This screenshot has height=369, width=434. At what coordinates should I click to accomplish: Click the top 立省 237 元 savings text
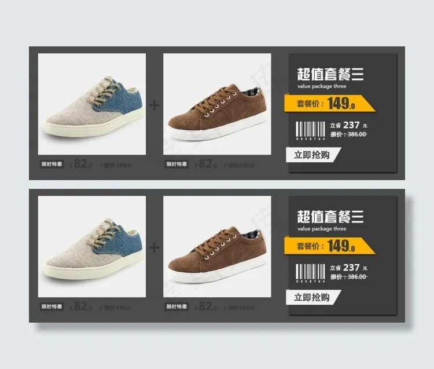(348, 125)
